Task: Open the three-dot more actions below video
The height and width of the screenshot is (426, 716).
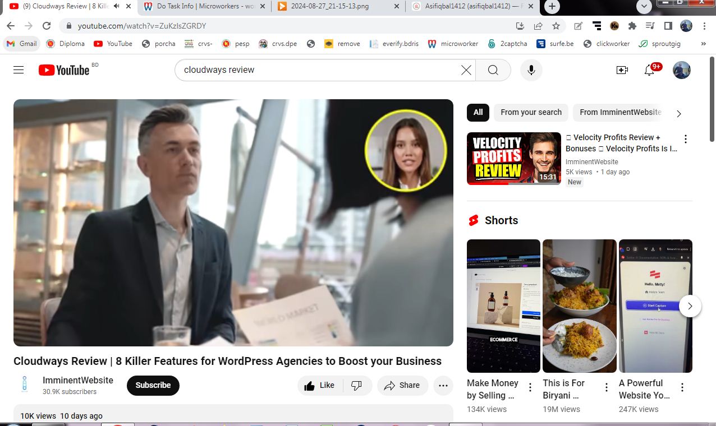Action: [x=443, y=386]
